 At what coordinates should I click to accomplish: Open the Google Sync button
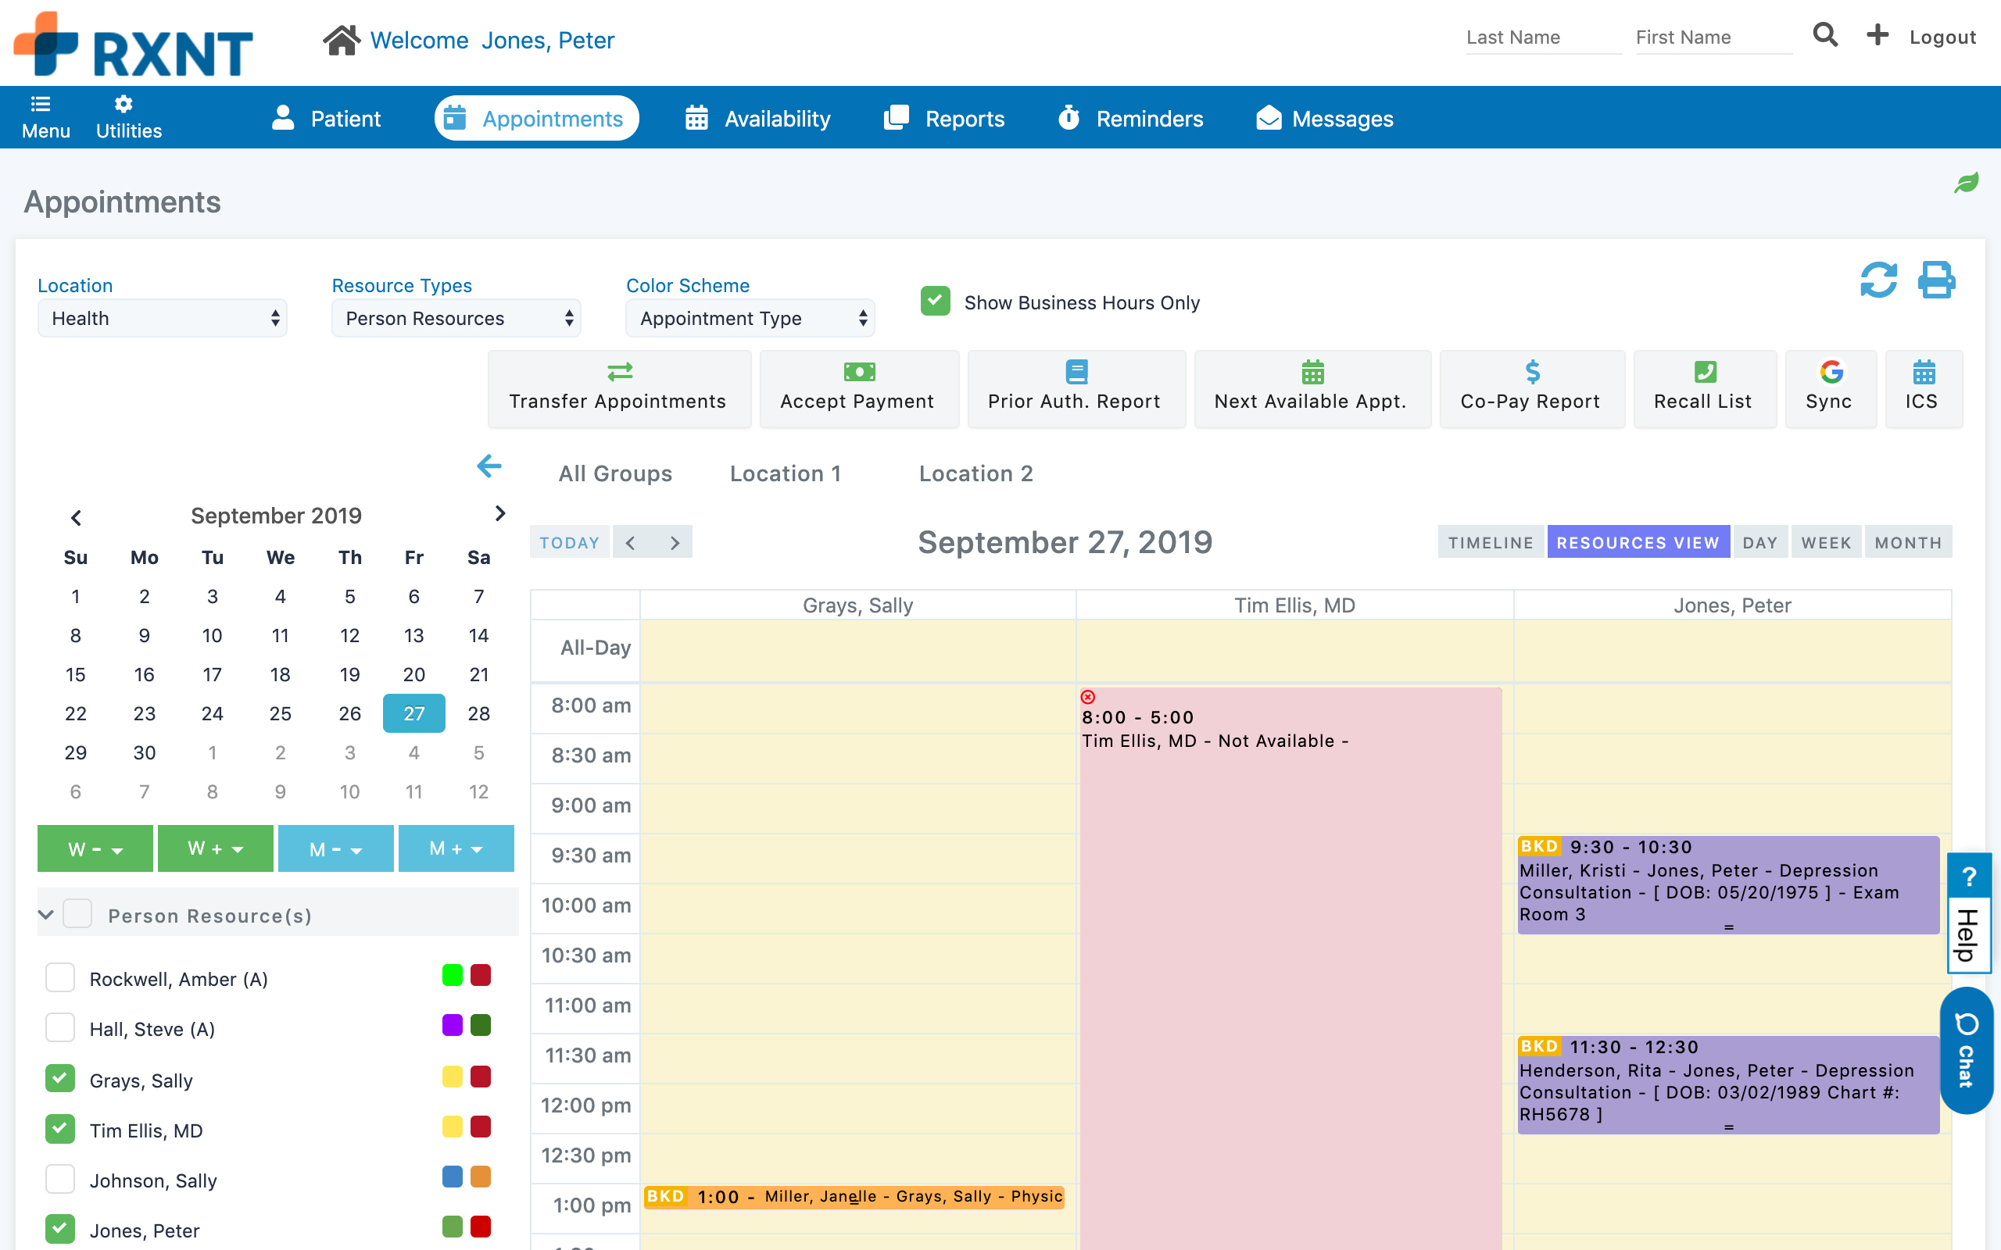(1830, 387)
